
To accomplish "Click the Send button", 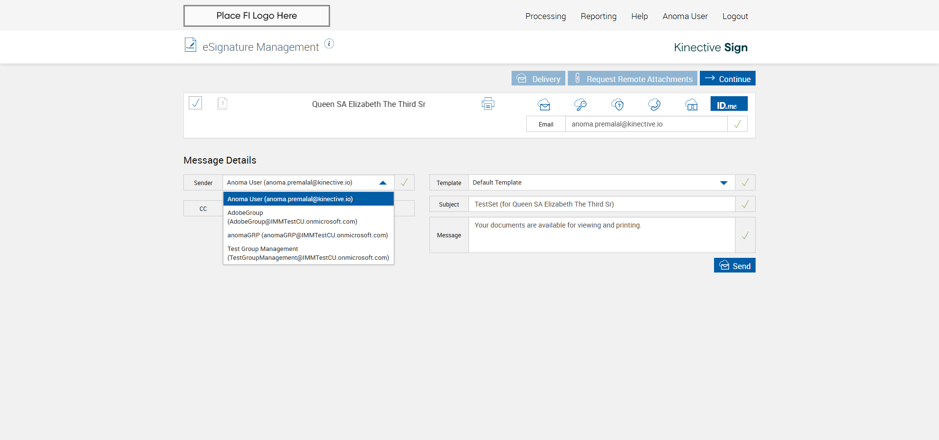I will pyautogui.click(x=734, y=266).
